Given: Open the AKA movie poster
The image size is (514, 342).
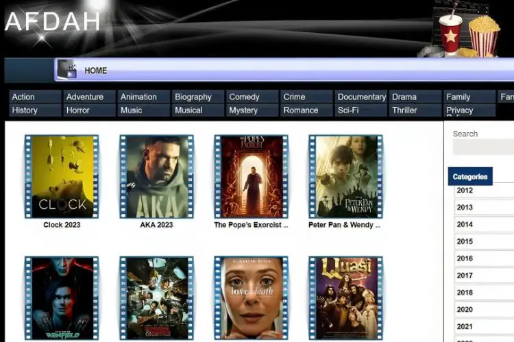Looking at the screenshot, I should (x=156, y=177).
